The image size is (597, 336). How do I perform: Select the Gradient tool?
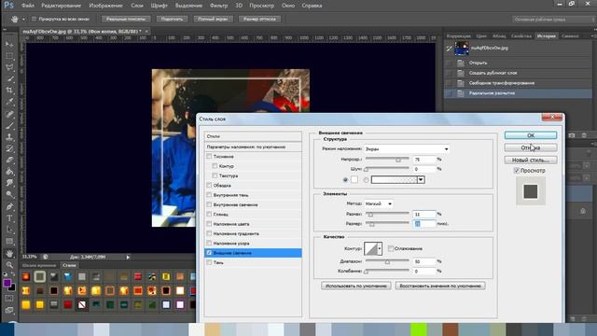(9, 171)
